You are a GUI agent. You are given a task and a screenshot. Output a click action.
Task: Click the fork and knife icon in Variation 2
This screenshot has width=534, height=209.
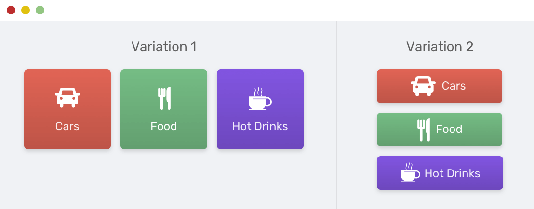click(x=424, y=130)
